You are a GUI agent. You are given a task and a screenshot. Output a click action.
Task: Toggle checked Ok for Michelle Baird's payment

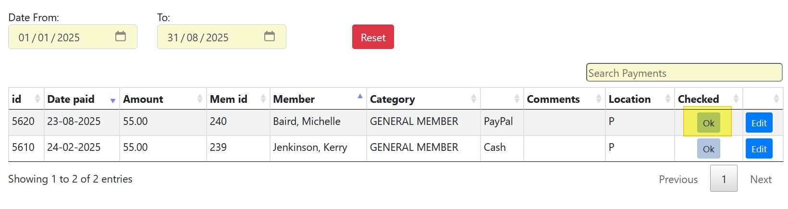(x=708, y=123)
